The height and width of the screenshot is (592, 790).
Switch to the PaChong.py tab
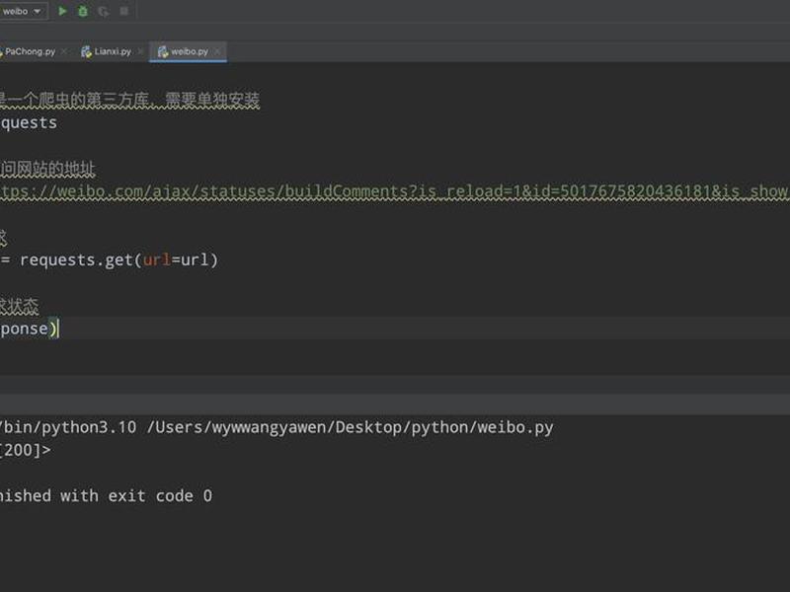tap(30, 51)
